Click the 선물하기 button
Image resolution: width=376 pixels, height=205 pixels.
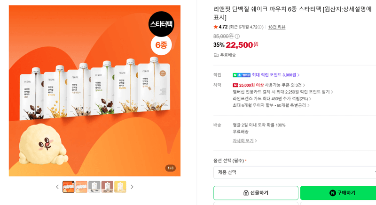tap(256, 193)
